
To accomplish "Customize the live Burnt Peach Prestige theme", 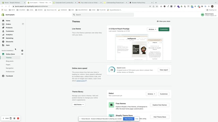I will pos(164,29).
